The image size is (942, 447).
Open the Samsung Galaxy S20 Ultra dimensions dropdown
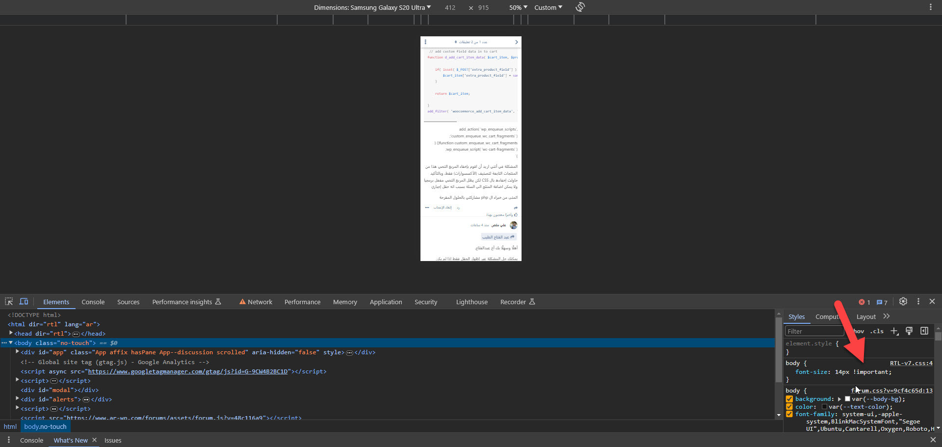coord(372,7)
